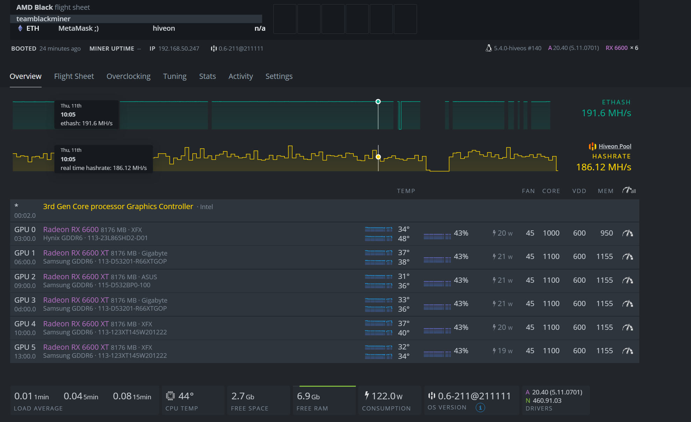Click GPU 4 fan value 45
Screen dimensions: 691x422
pyautogui.click(x=530, y=327)
